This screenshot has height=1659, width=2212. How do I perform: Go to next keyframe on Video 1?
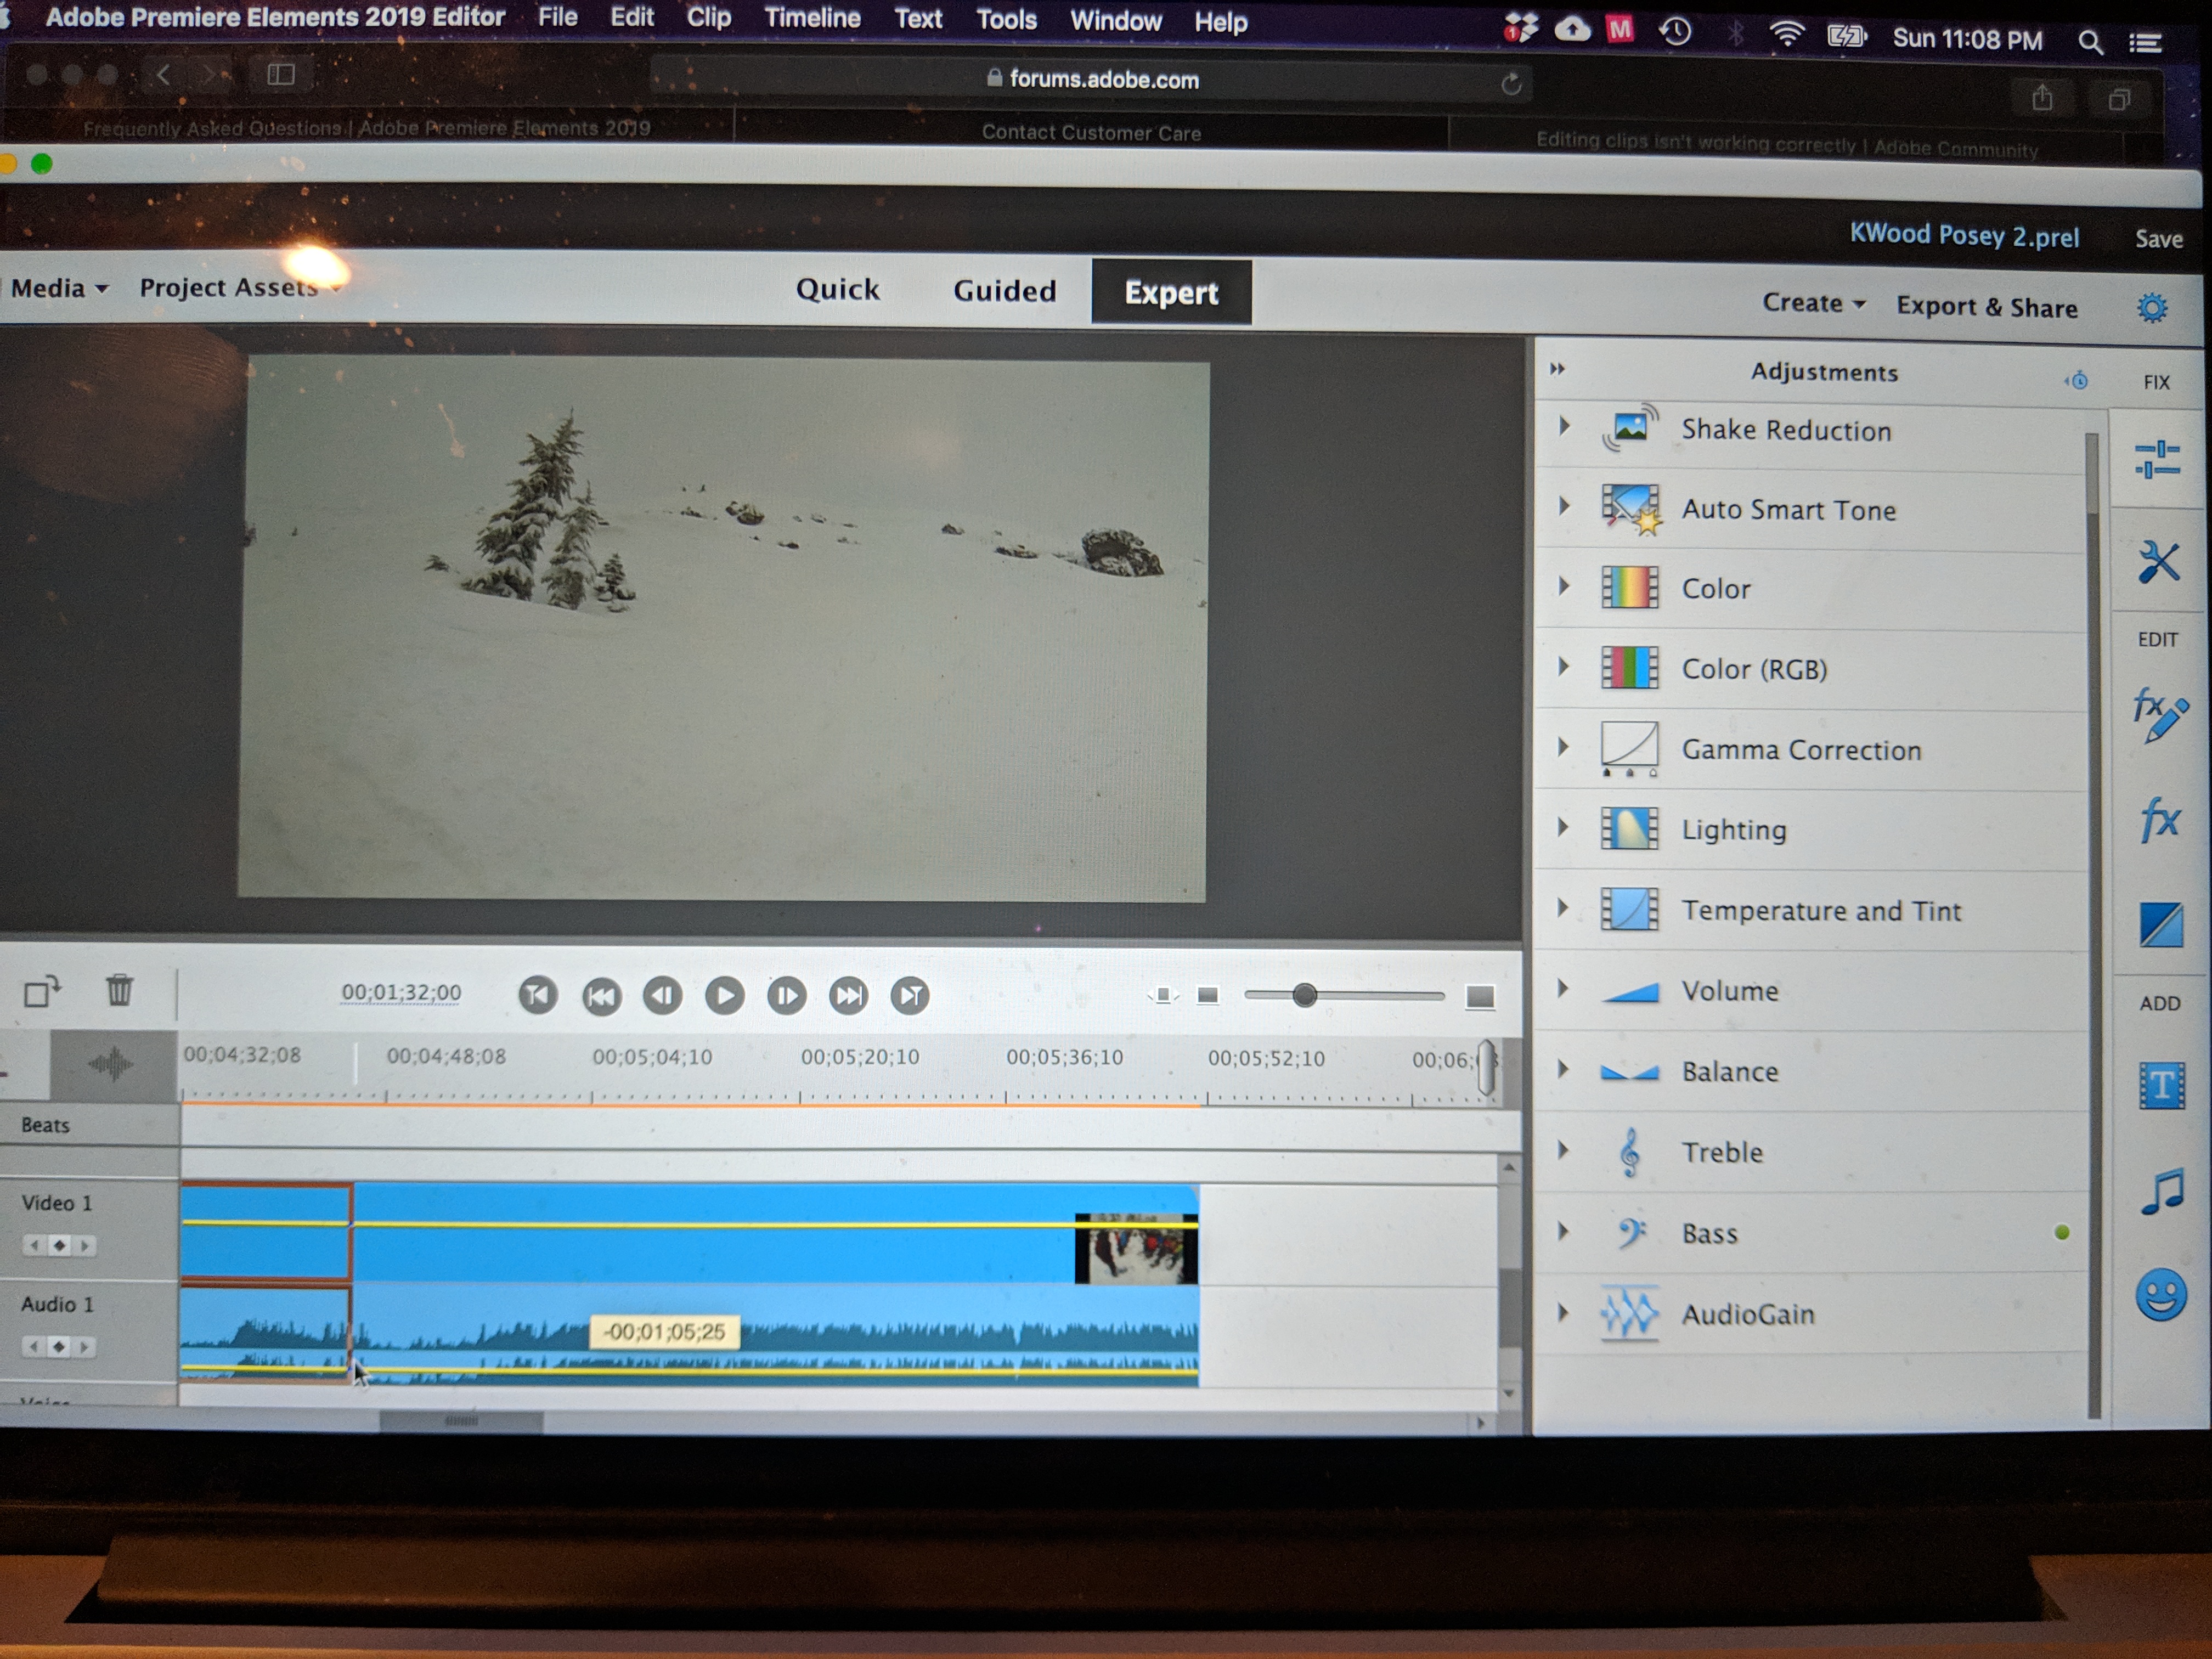pos(85,1245)
